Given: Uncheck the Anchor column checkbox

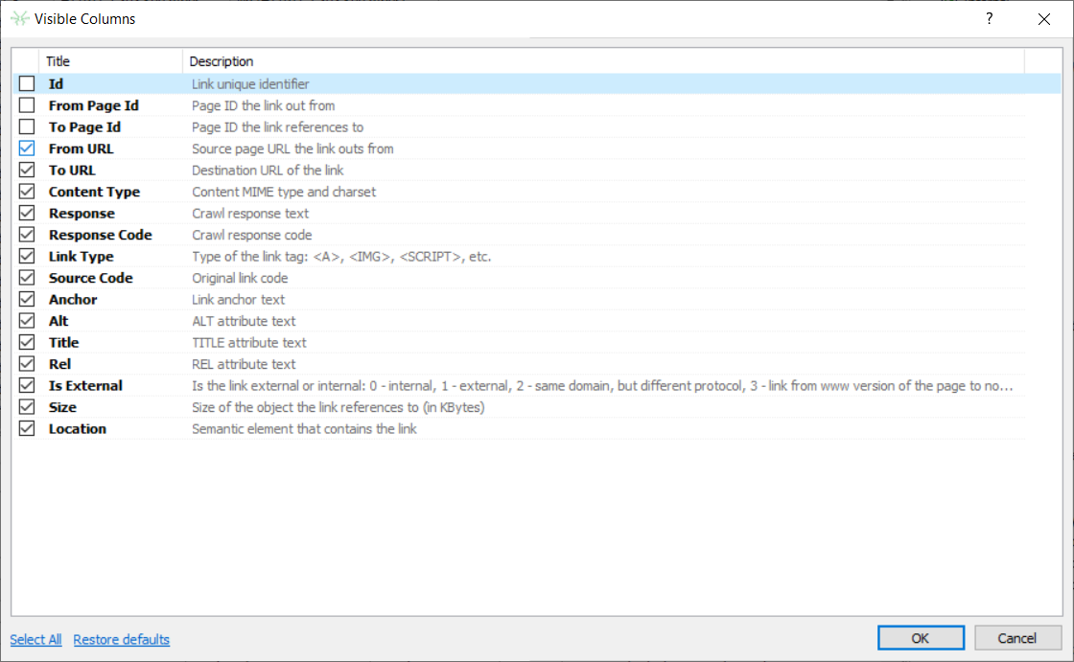Looking at the screenshot, I should [27, 300].
